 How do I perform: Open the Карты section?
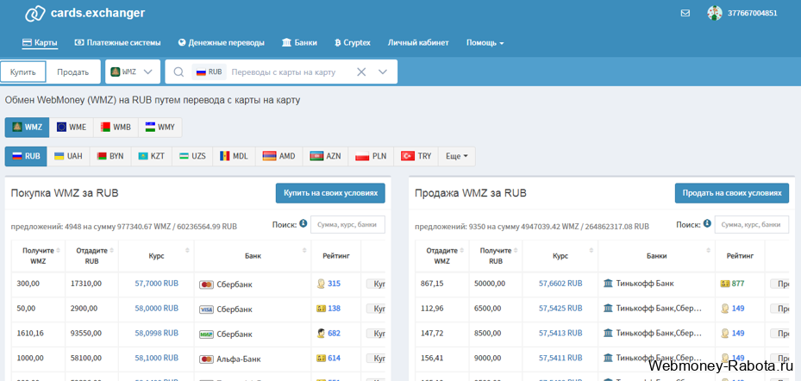click(x=40, y=43)
